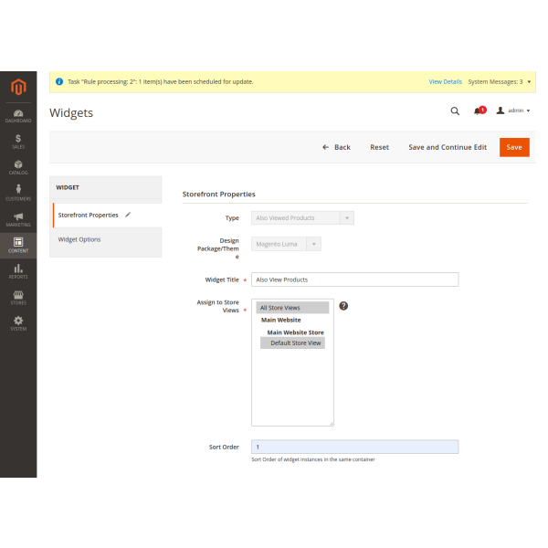Open the notifications bell icon

478,111
